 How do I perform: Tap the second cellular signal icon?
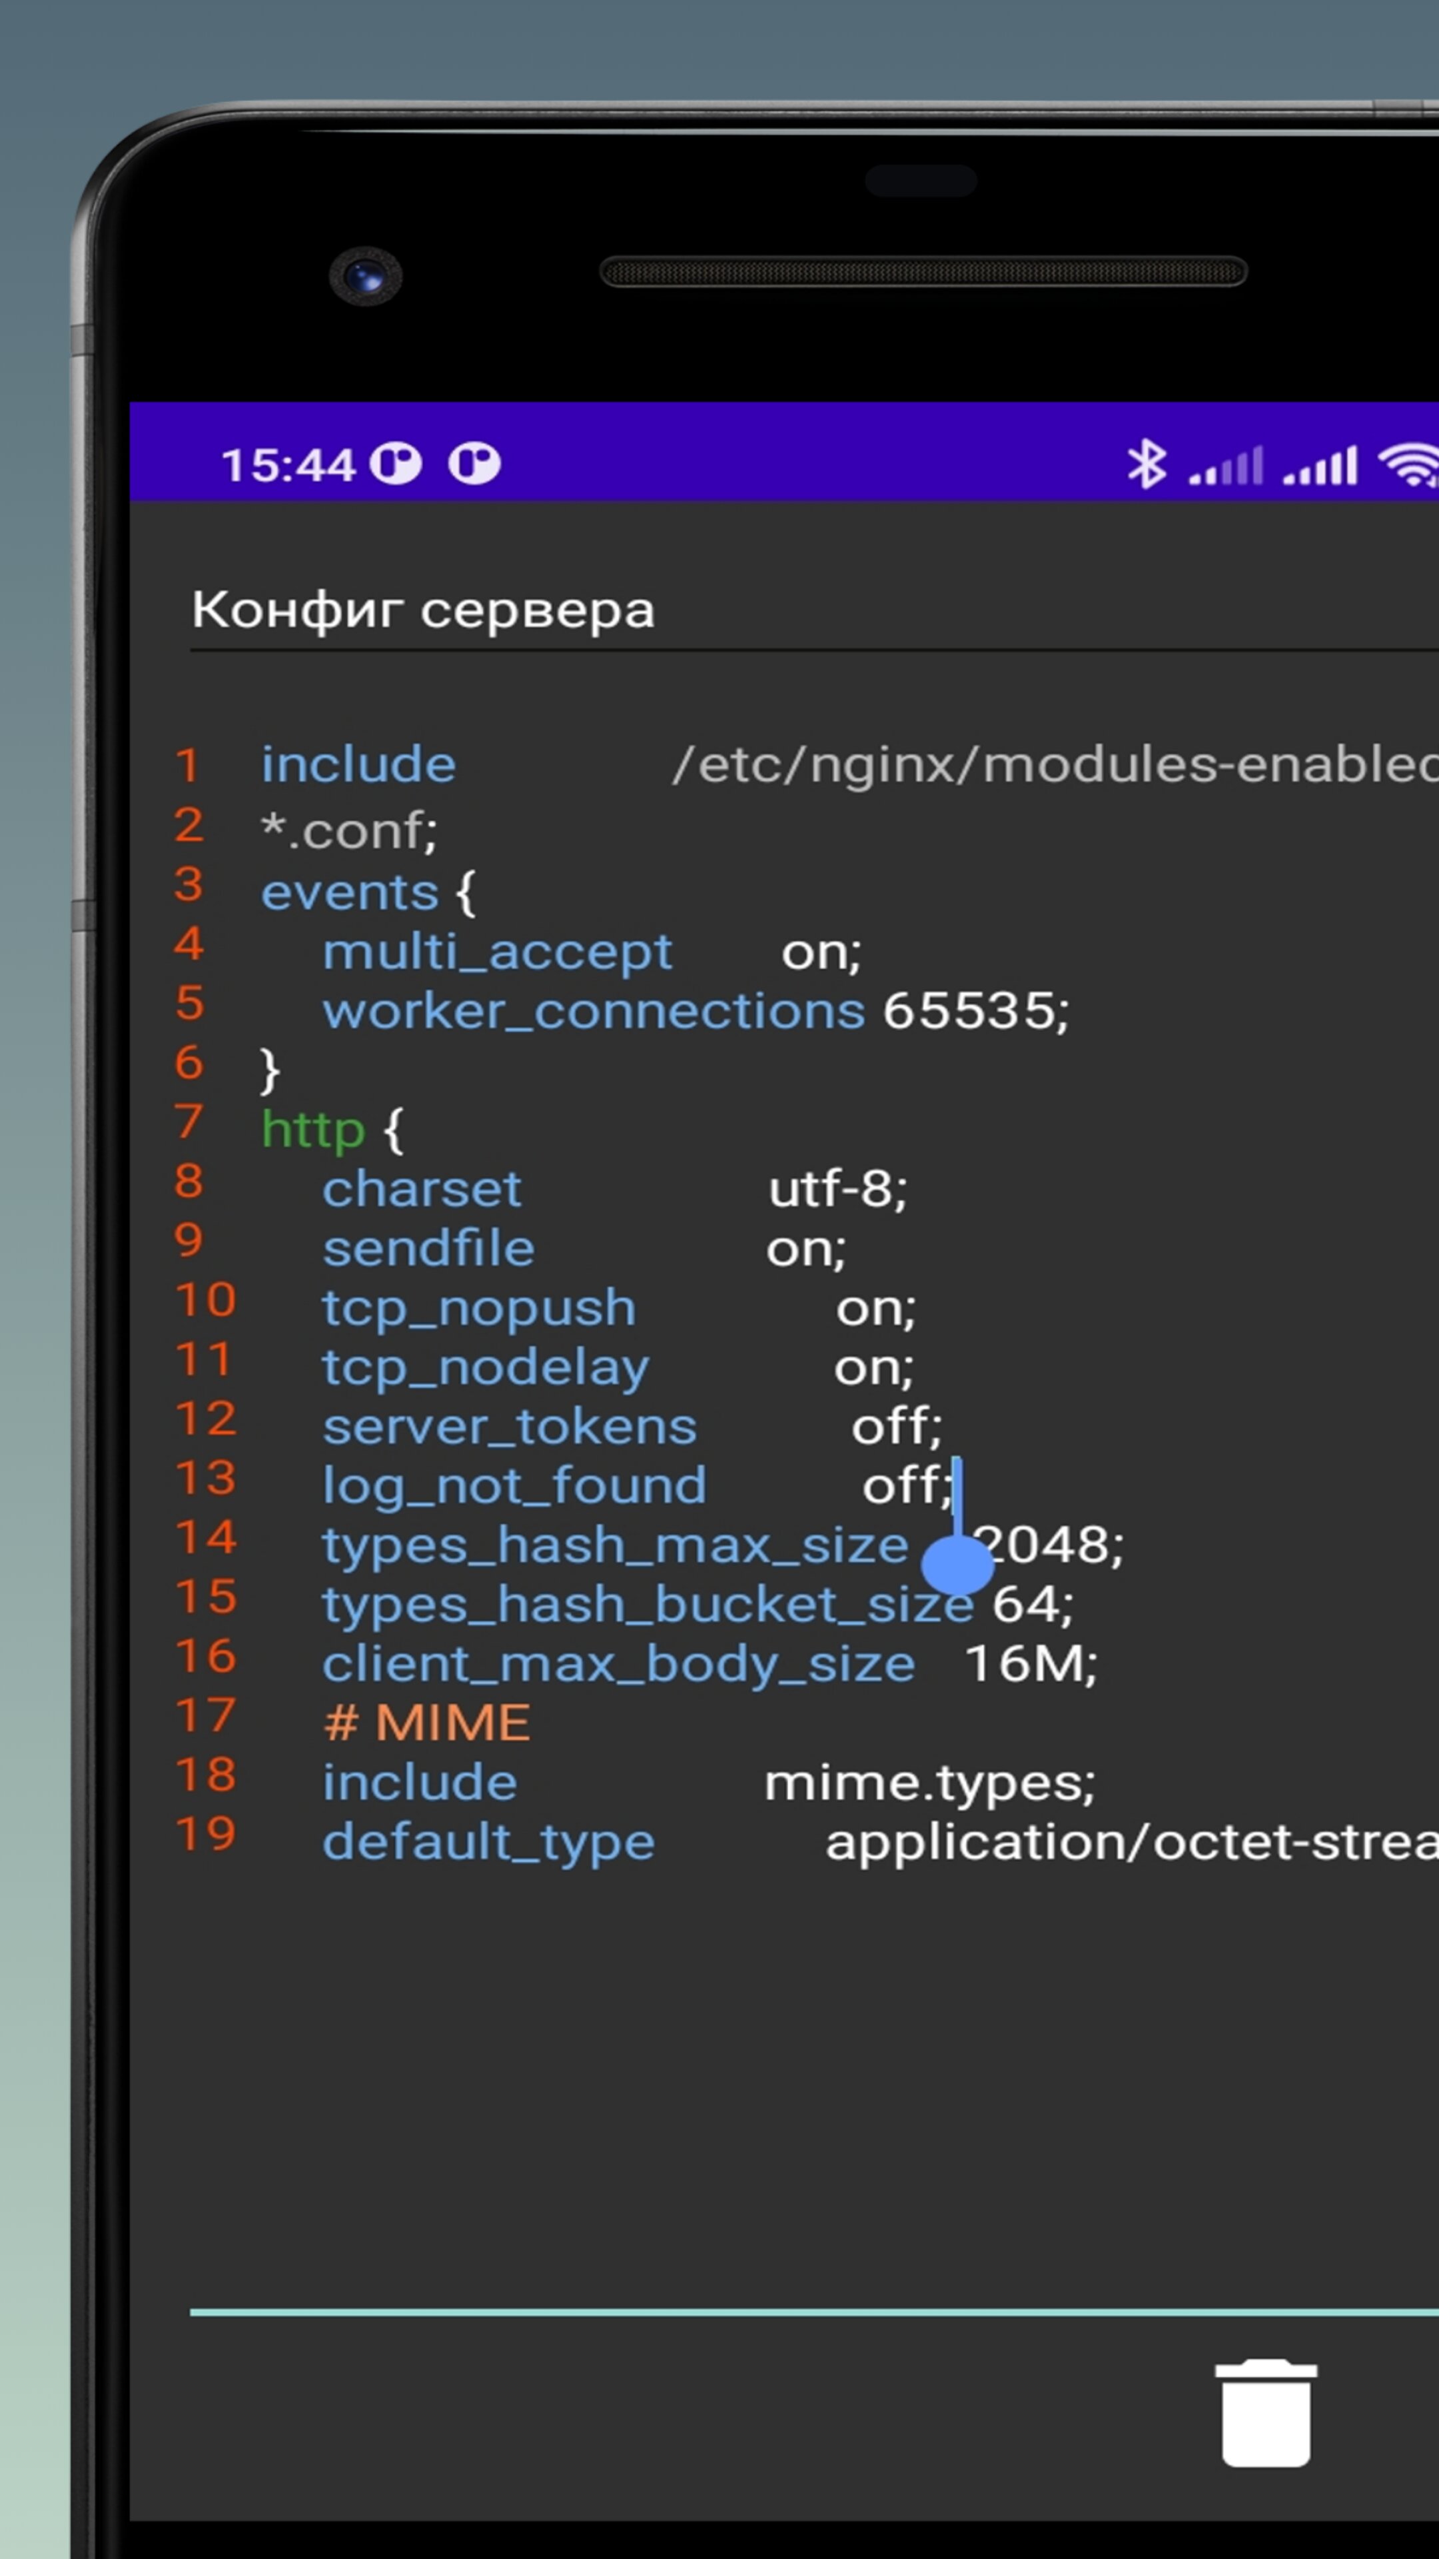pyautogui.click(x=1320, y=465)
